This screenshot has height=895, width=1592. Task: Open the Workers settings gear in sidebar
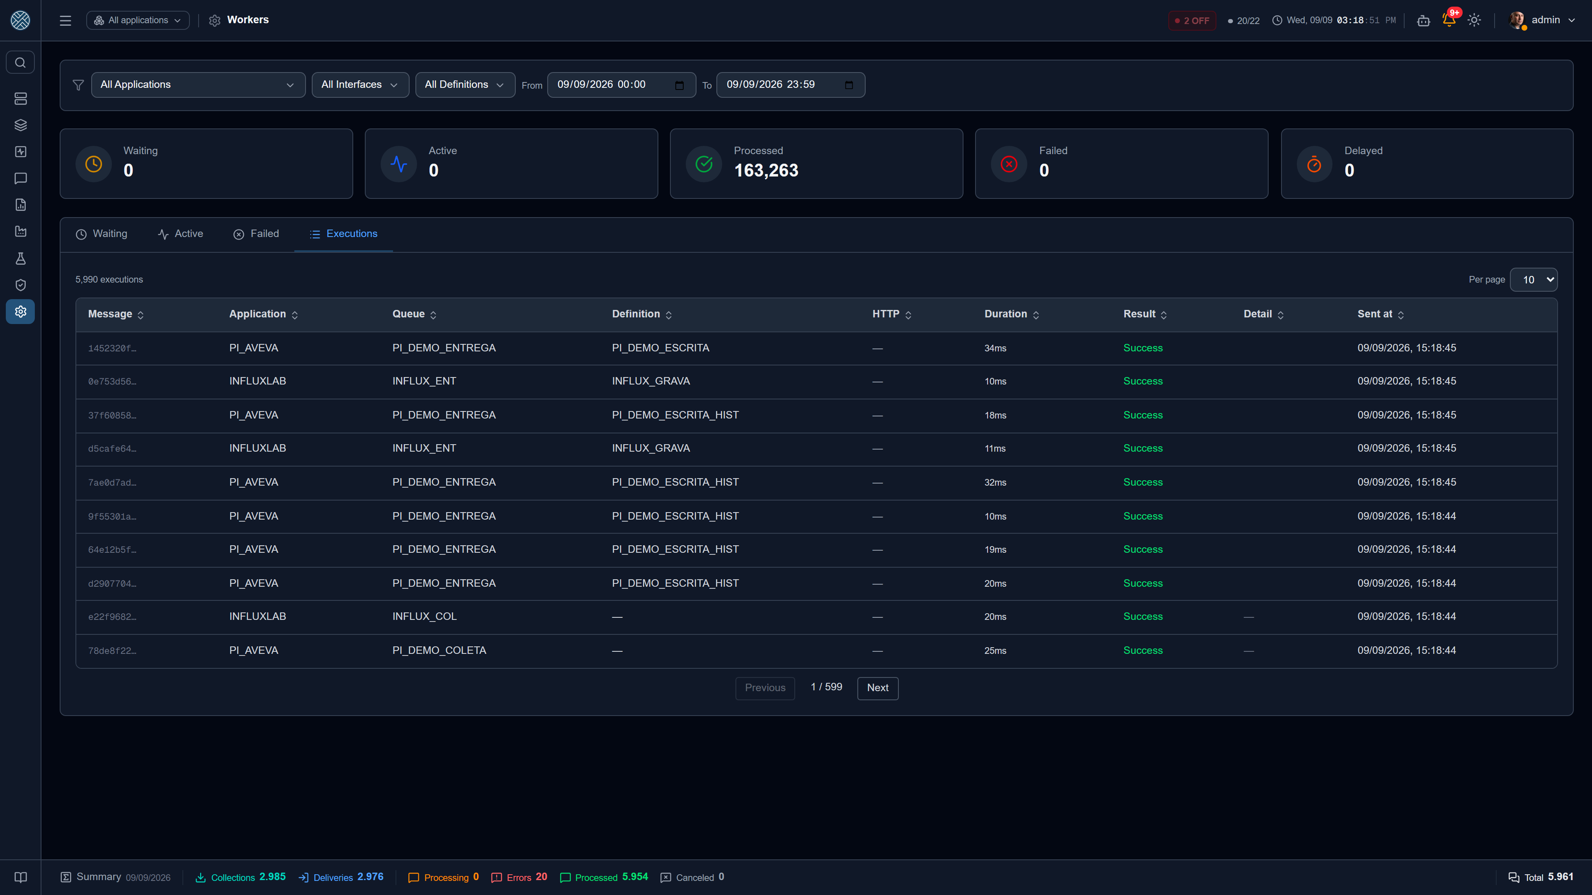20,311
